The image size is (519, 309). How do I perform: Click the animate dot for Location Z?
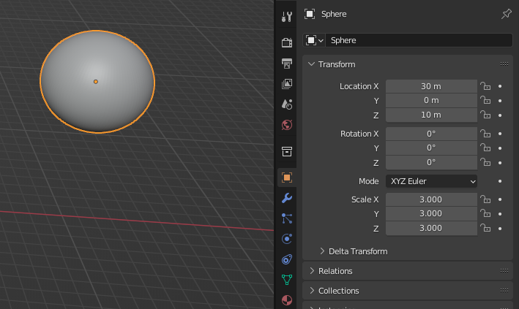pos(500,115)
